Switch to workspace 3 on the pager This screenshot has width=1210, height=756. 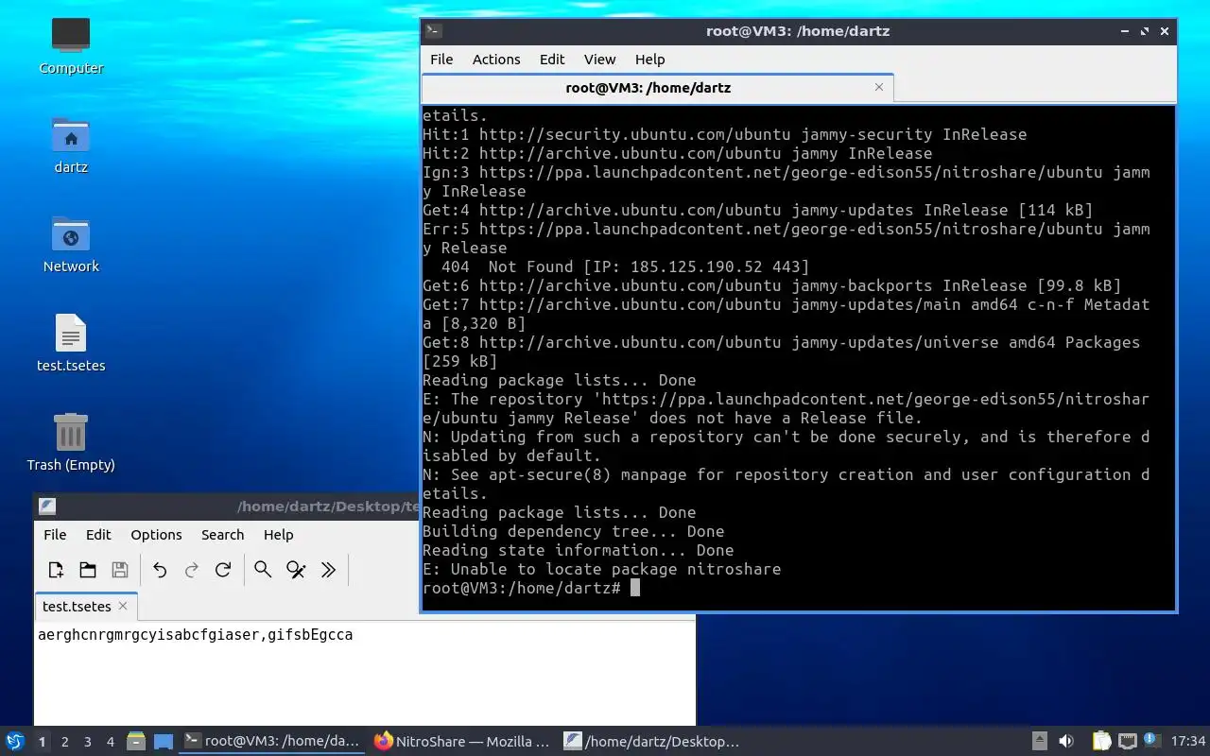87,742
